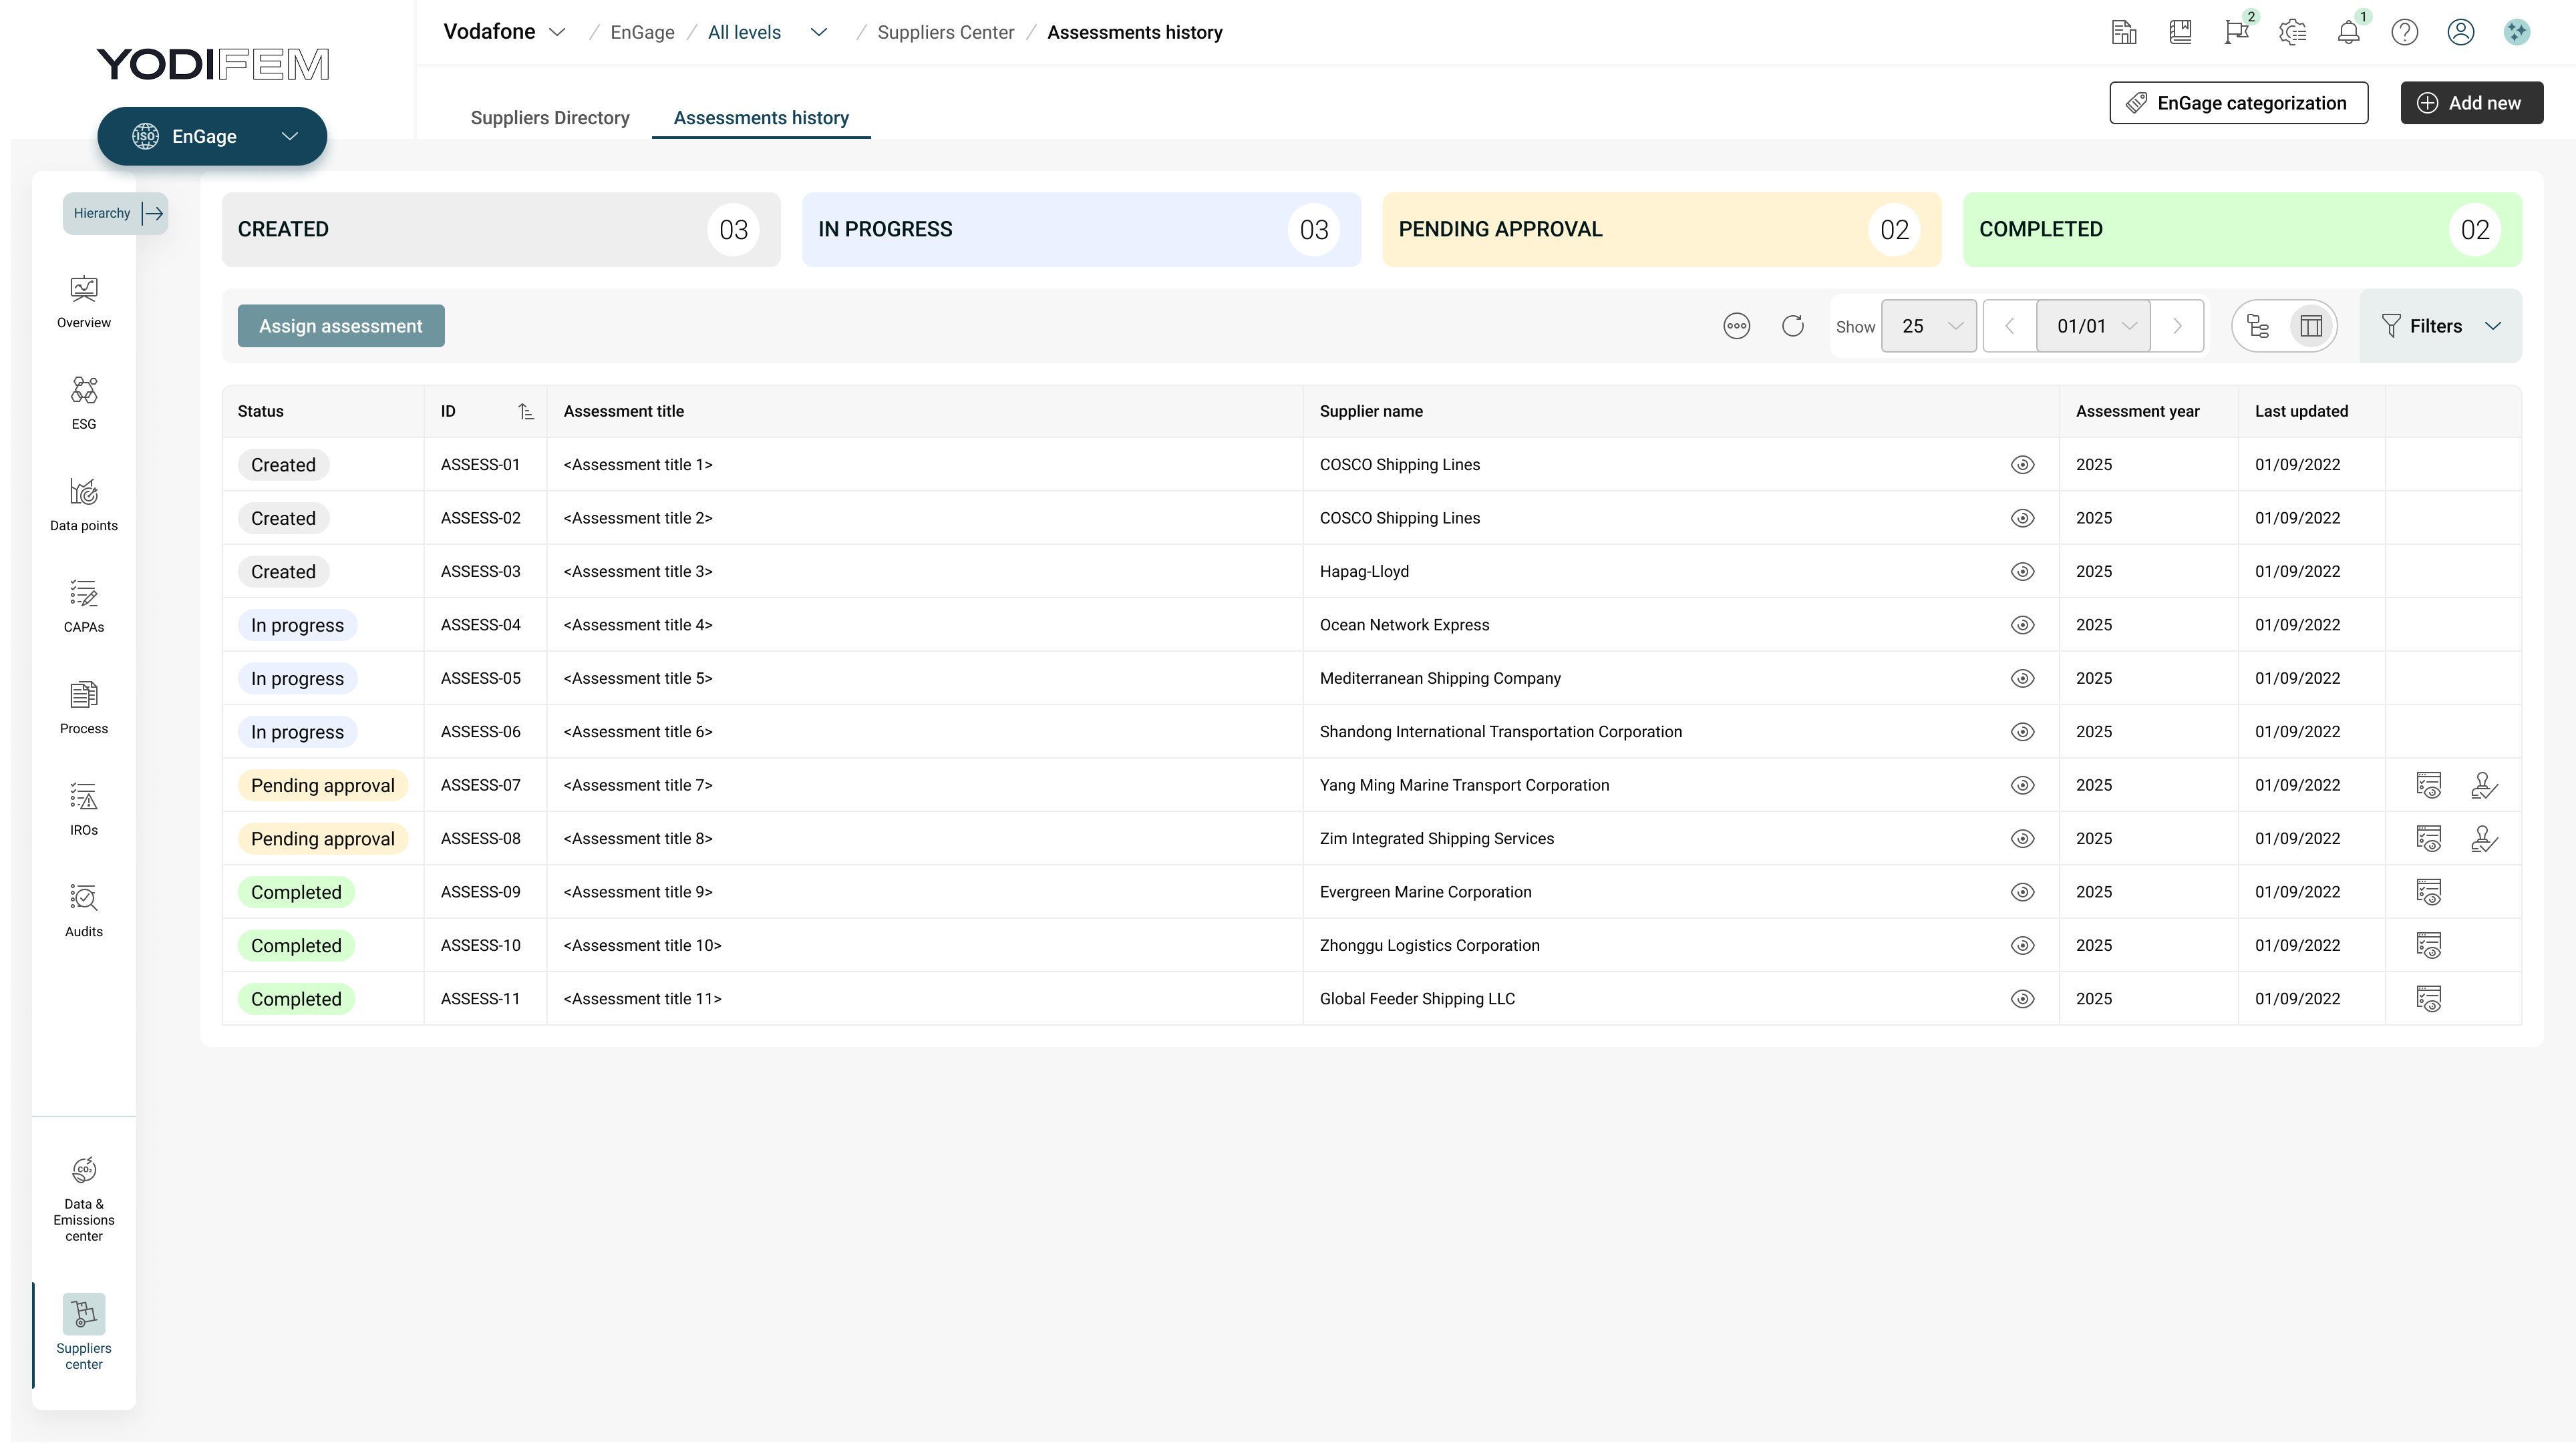The image size is (2576, 1453).
Task: Open the Show 25 rows dropdown
Action: tap(1928, 326)
